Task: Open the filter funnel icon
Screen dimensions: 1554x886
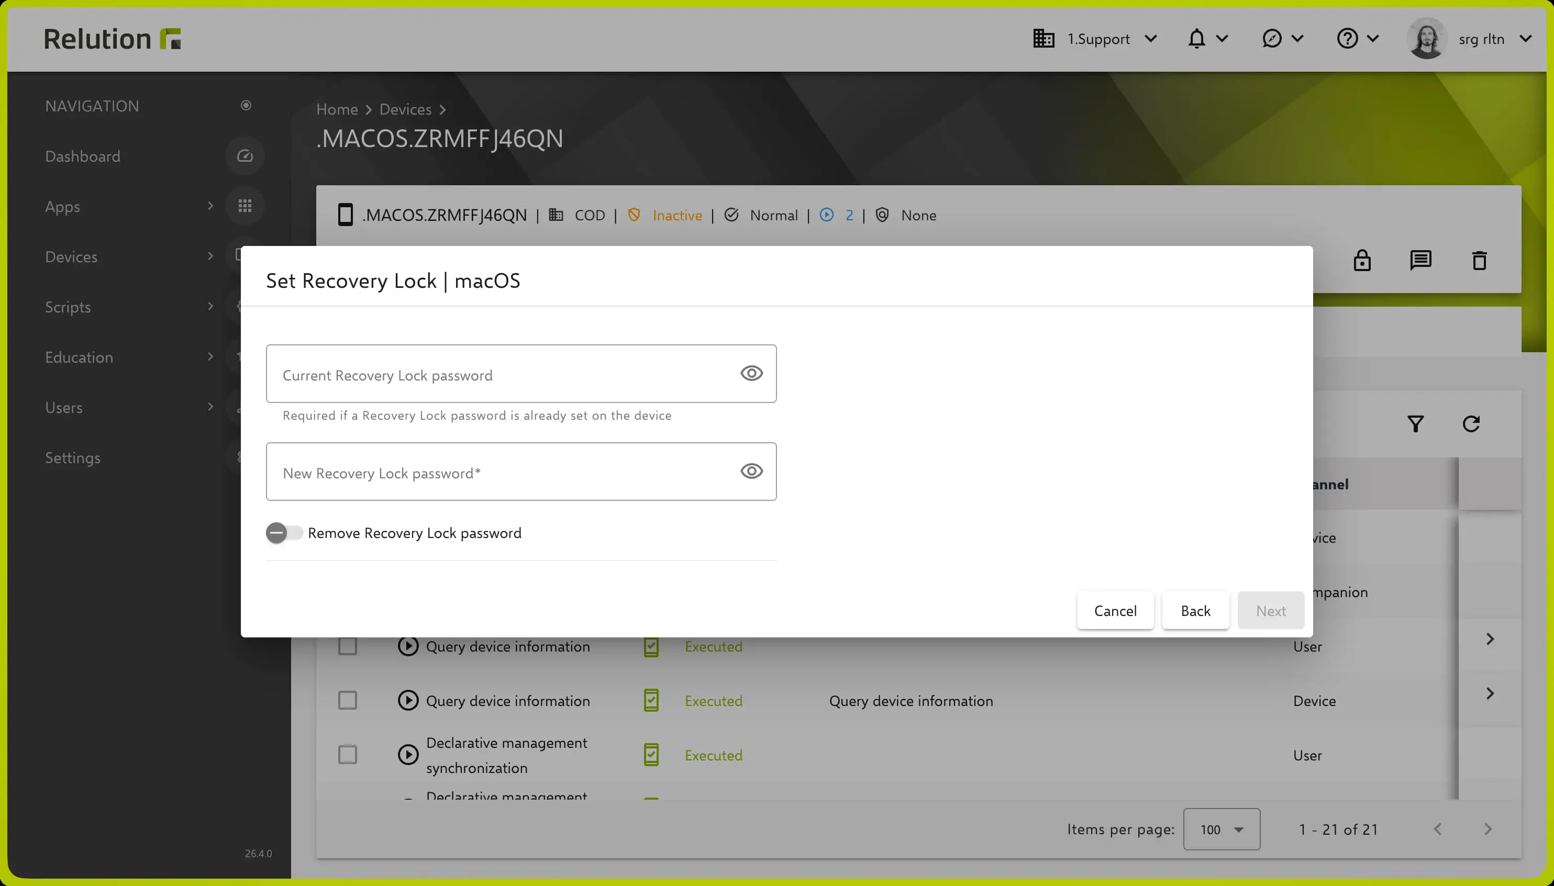Action: [x=1416, y=424]
